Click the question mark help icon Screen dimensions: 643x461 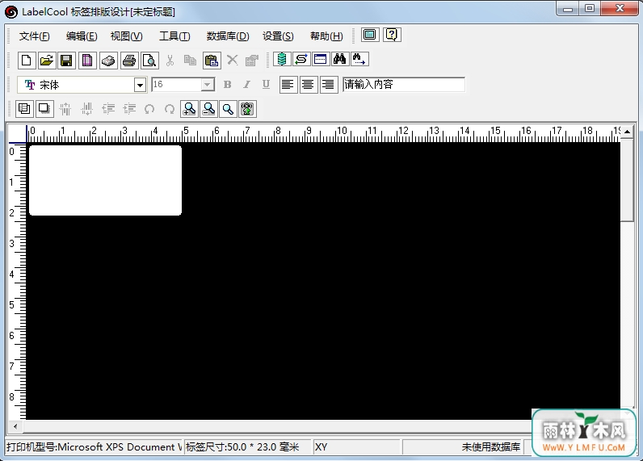[392, 35]
